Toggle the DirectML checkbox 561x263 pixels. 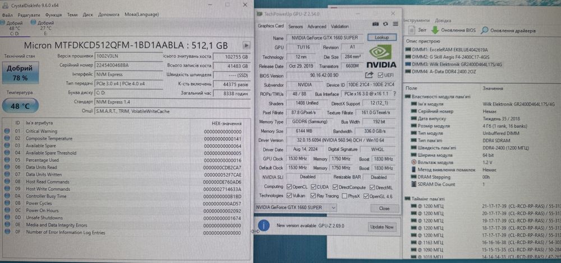point(373,187)
